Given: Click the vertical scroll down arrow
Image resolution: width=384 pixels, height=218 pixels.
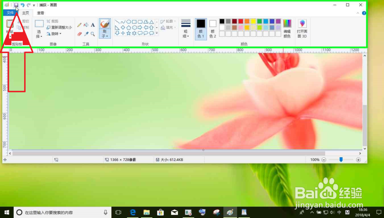Looking at the screenshot, I should pyautogui.click(x=365, y=149).
